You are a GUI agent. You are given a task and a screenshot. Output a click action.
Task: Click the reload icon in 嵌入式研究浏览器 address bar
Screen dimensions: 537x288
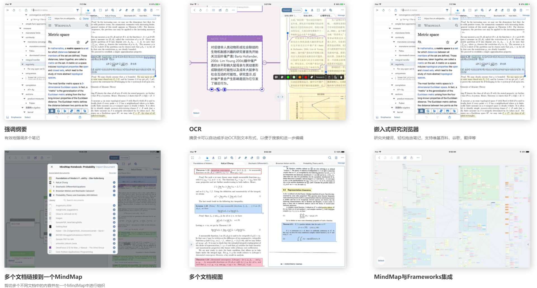[x=450, y=19]
